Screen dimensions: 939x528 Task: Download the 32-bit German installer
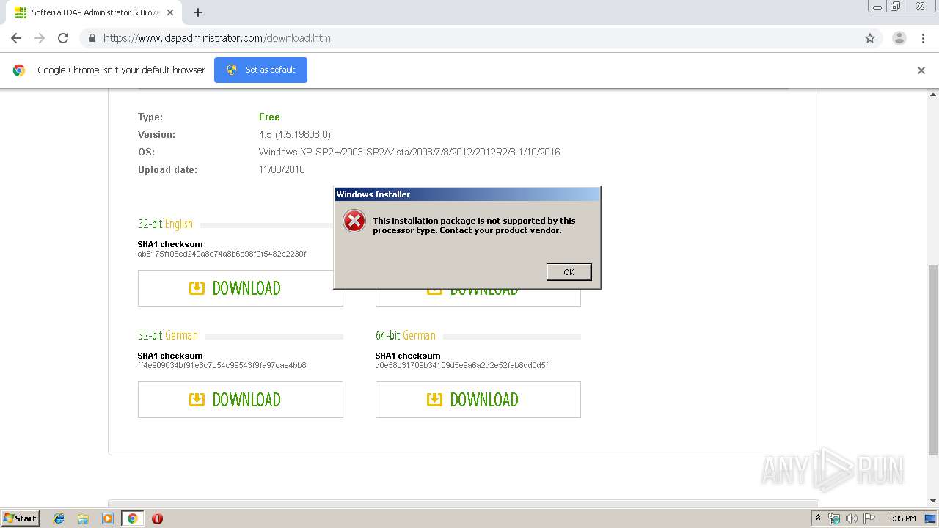click(x=241, y=400)
